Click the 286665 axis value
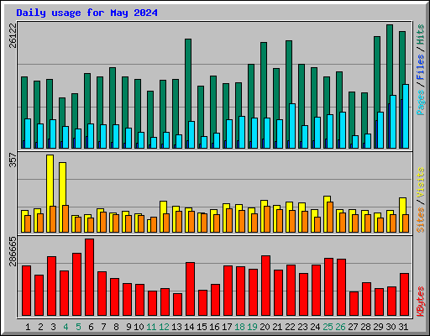 [13, 251]
